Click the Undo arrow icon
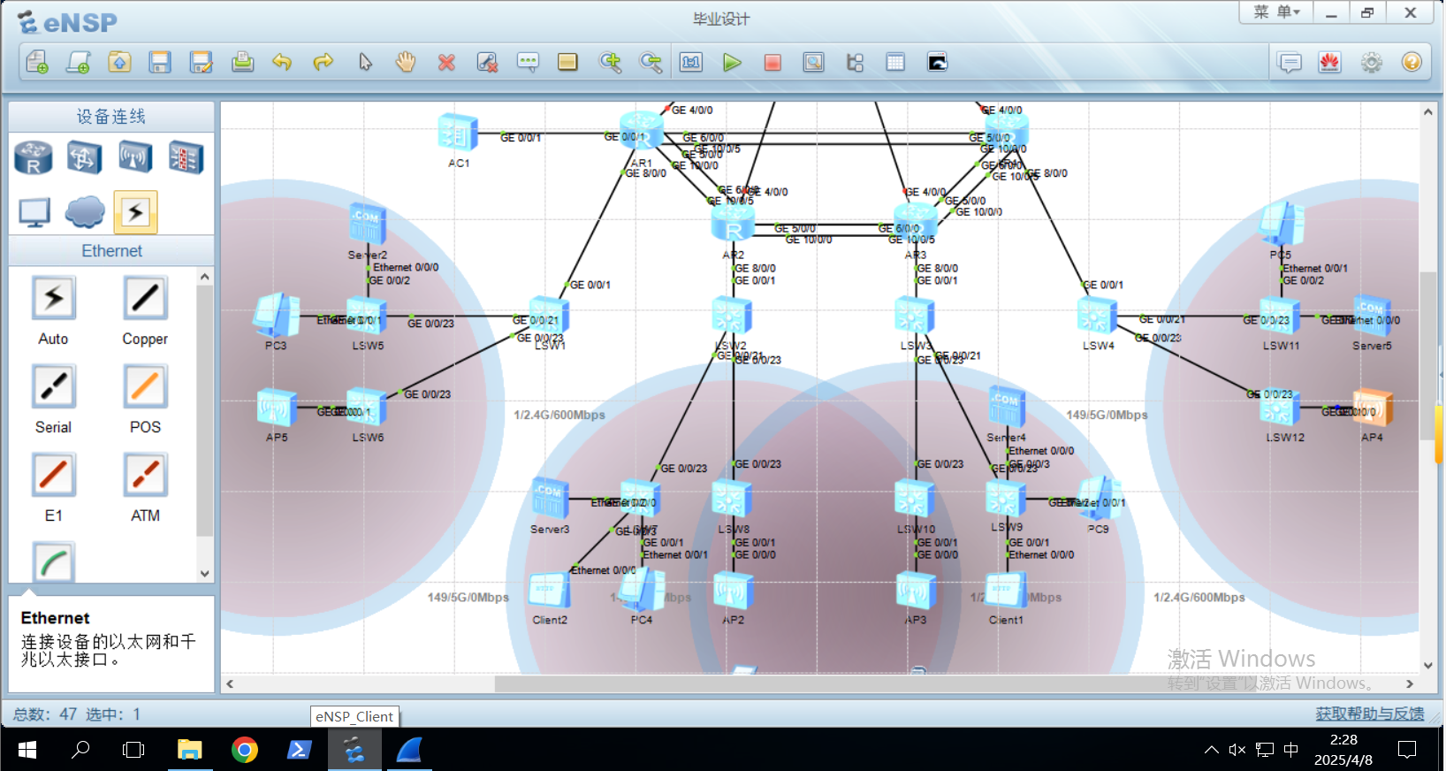Viewport: 1446px width, 771px height. coord(282,62)
